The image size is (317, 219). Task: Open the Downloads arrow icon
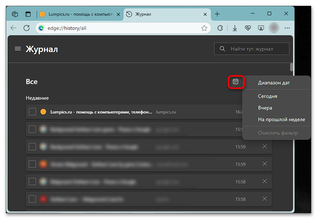coord(235,28)
